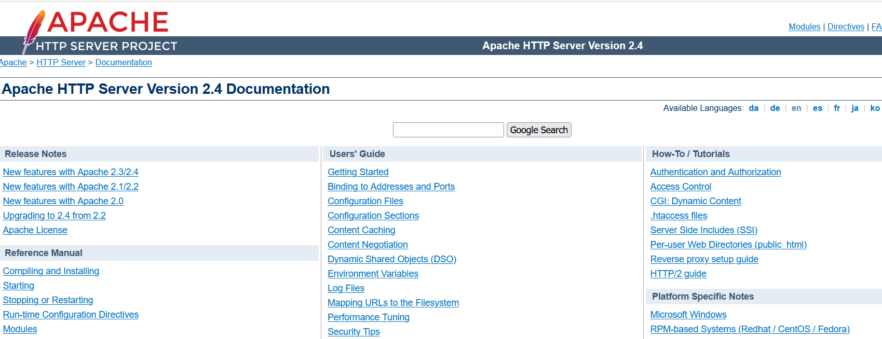Click the Reference Manual section heading
Screen dimensions: 882x339
[44, 253]
